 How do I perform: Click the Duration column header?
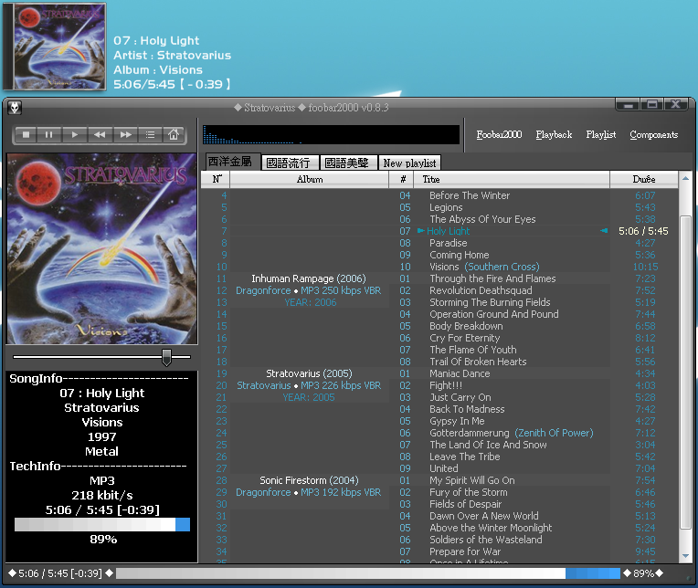[x=644, y=179]
